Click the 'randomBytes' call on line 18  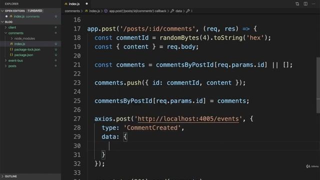pyautogui.click(x=179, y=38)
